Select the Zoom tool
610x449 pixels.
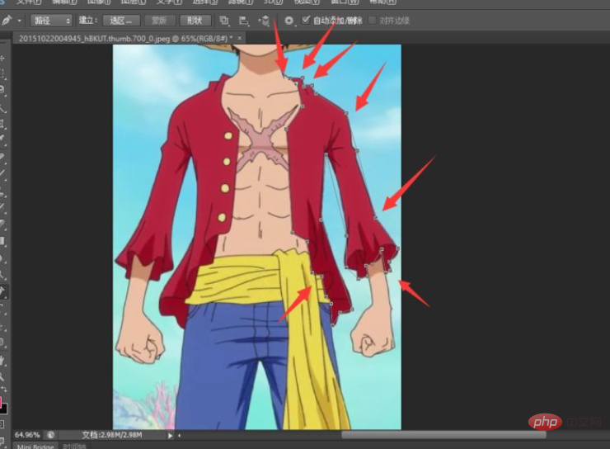[2, 376]
